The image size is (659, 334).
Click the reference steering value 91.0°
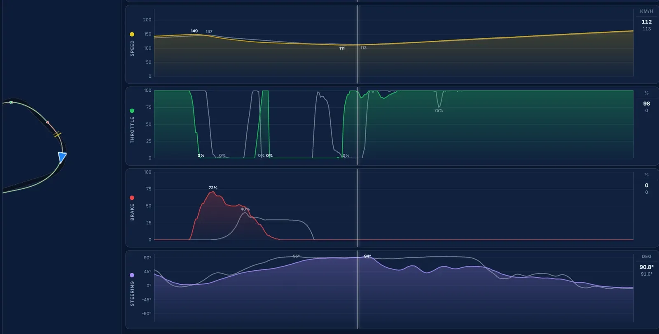pos(647,274)
